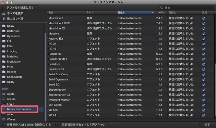Click the 検索 search field

(187, 8)
